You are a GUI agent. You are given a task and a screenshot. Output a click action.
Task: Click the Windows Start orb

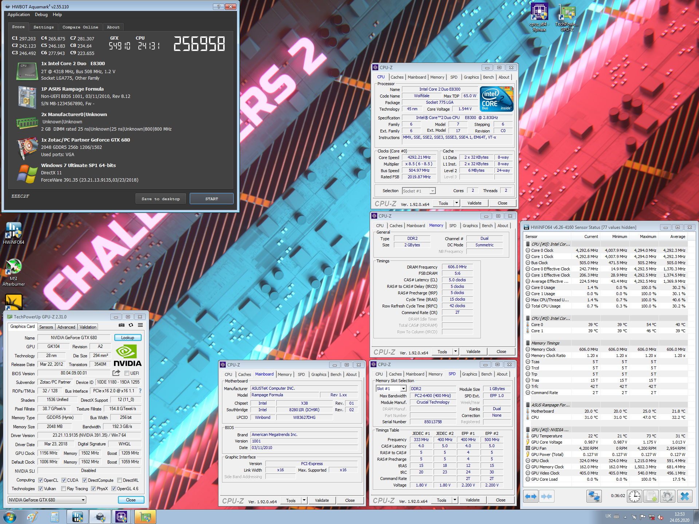pyautogui.click(x=10, y=517)
